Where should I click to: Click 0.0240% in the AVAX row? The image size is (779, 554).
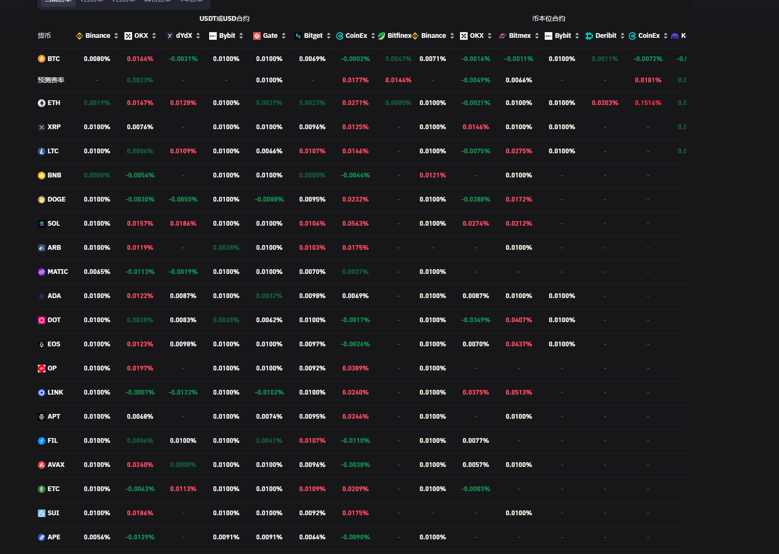pos(140,465)
